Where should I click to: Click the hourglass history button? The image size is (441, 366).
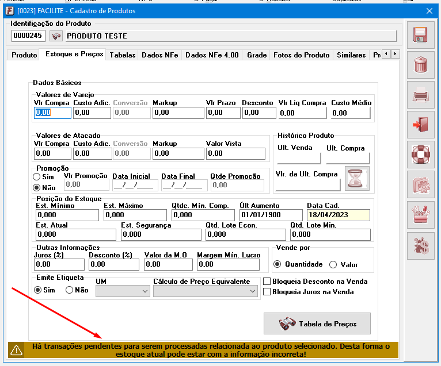[x=357, y=179]
